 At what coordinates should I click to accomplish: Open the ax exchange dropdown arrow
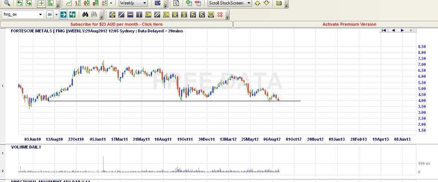[x=56, y=15]
